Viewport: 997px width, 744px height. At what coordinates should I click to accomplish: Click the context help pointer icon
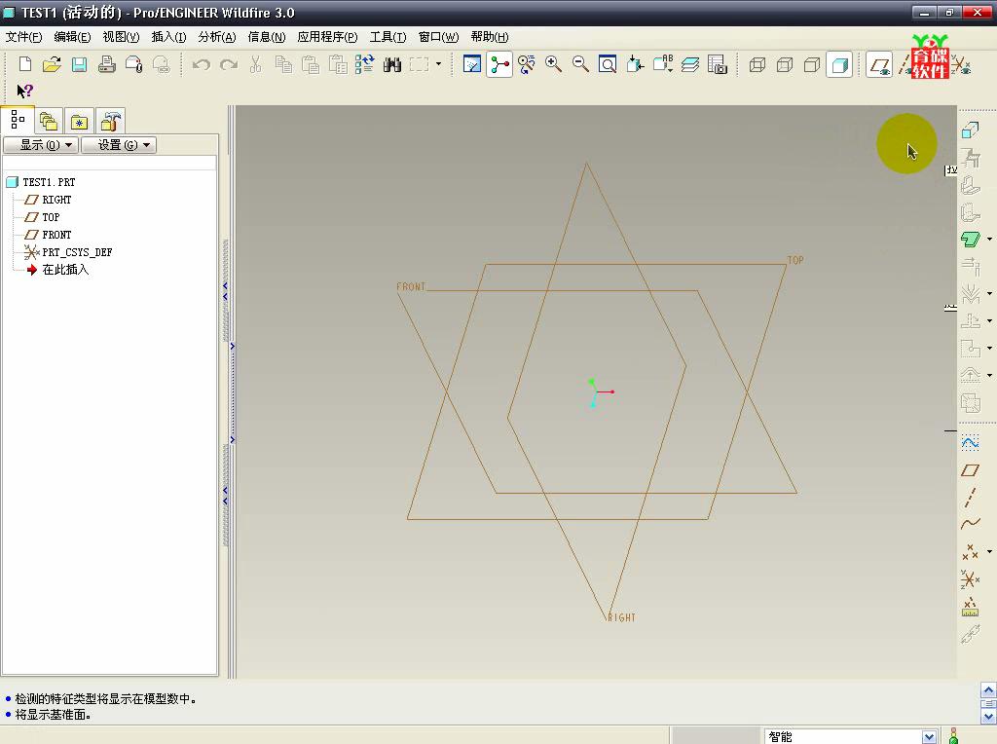pos(24,92)
